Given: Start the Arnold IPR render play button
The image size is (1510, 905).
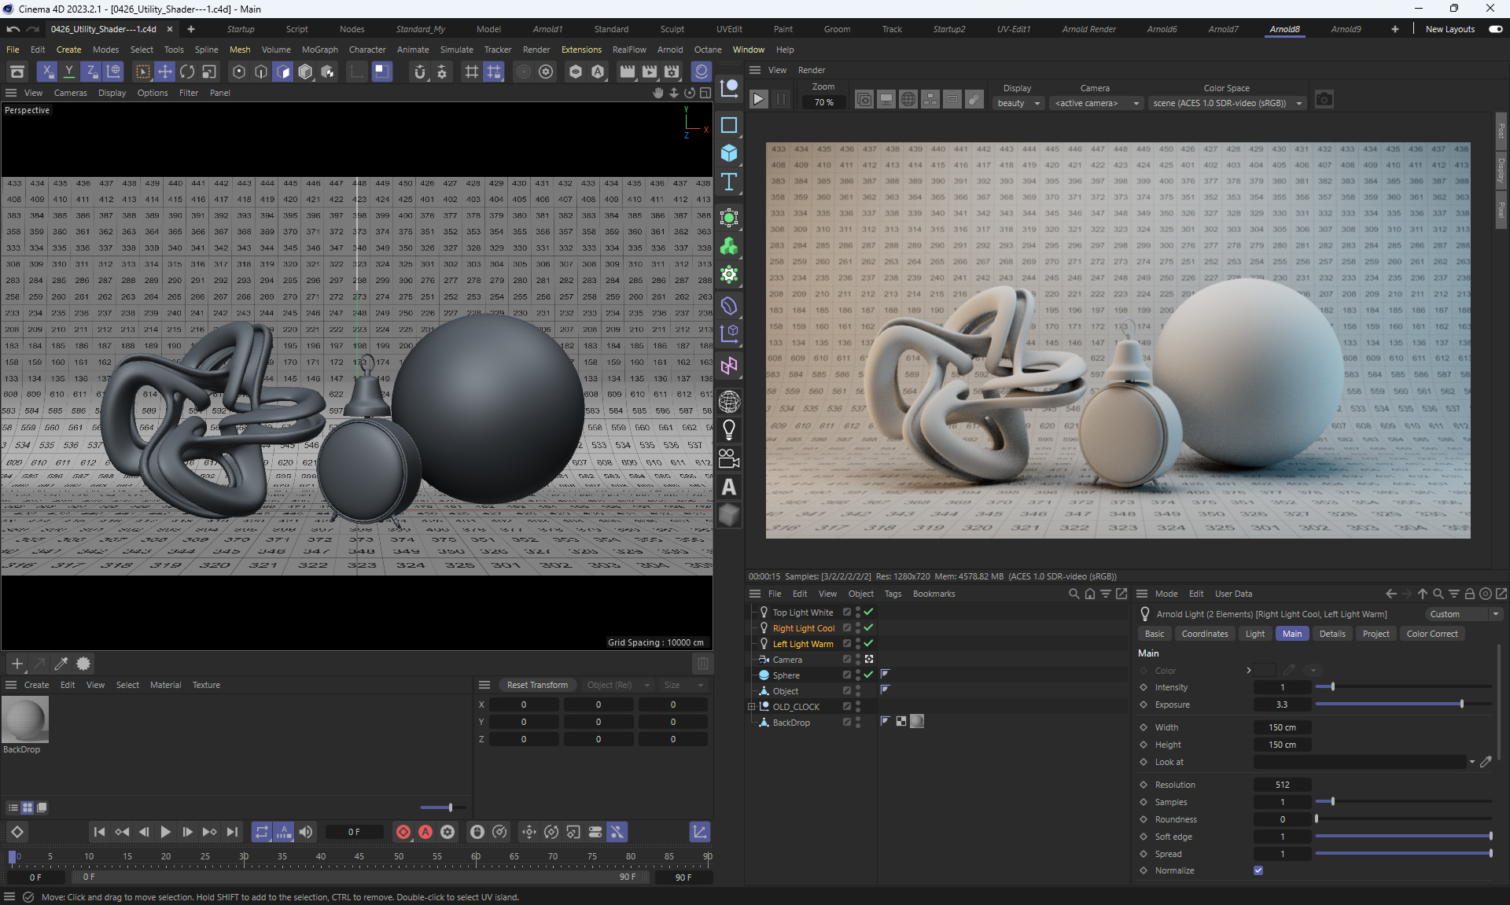Looking at the screenshot, I should click(x=758, y=100).
